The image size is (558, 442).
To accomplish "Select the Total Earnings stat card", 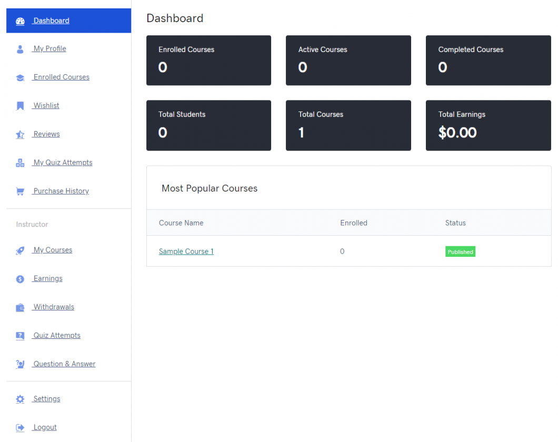I will (x=488, y=125).
